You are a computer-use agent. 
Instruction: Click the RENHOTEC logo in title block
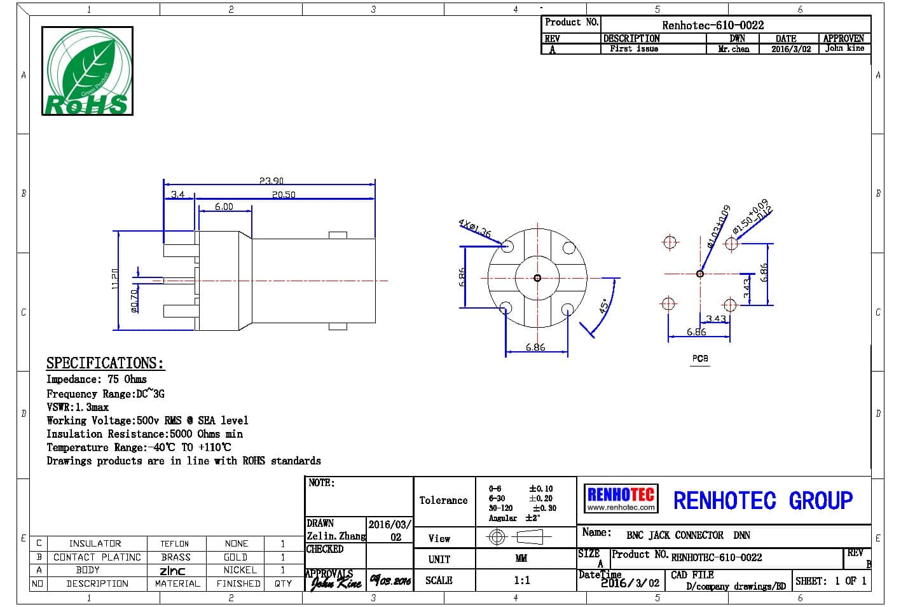coord(621,494)
